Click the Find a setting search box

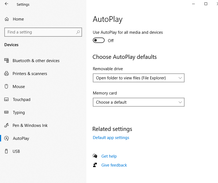[x=43, y=32]
